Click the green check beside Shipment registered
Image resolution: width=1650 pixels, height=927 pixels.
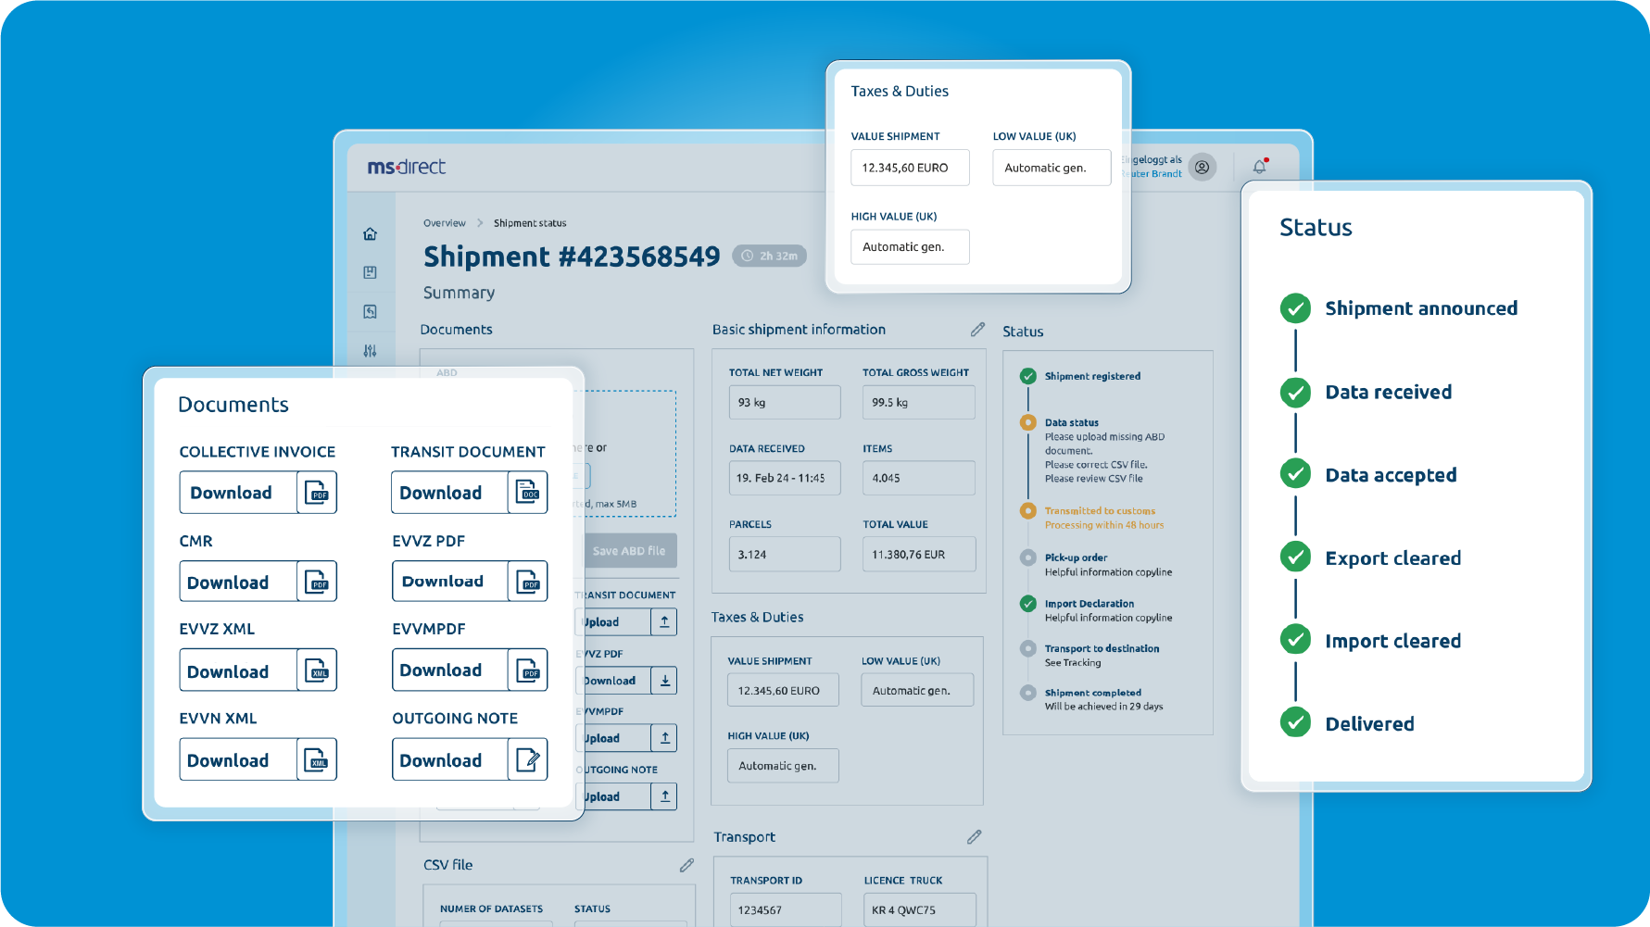[1027, 376]
